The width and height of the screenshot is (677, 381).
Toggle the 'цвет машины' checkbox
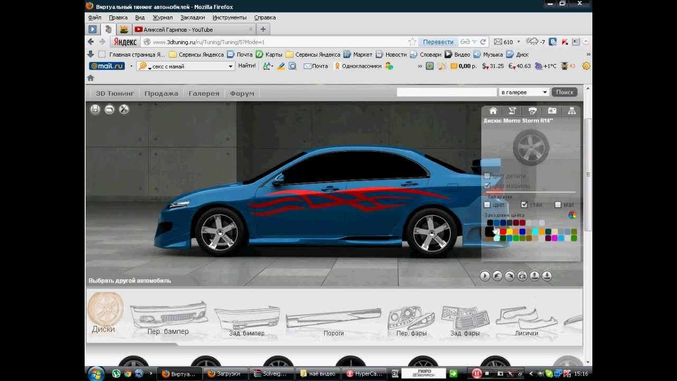pos(487,186)
